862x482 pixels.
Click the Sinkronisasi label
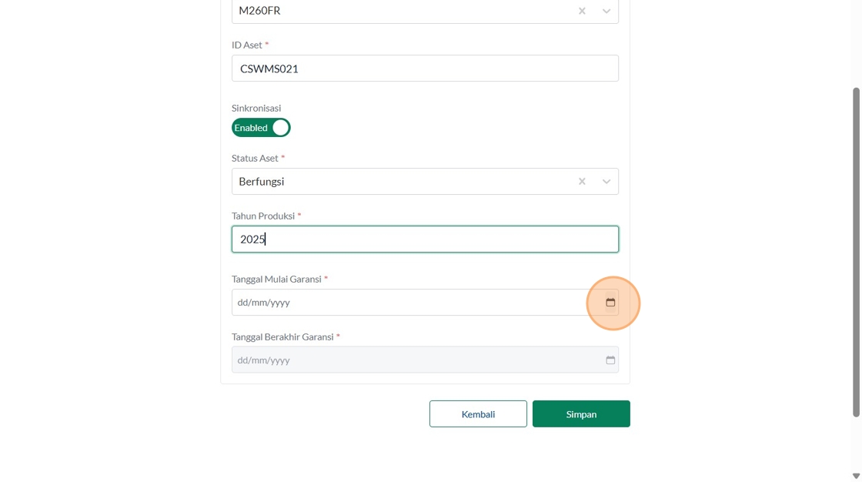click(x=256, y=109)
